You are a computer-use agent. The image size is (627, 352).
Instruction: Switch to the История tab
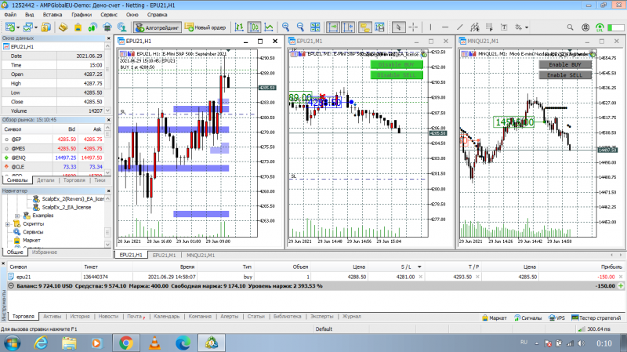[80, 317]
